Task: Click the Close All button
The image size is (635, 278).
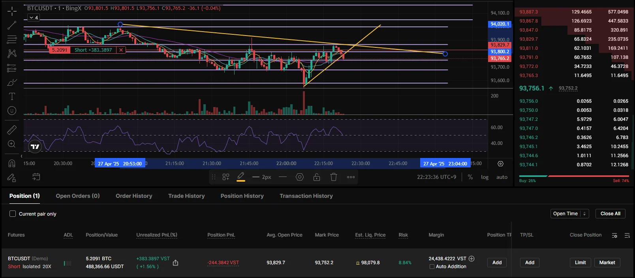Action: (x=610, y=214)
